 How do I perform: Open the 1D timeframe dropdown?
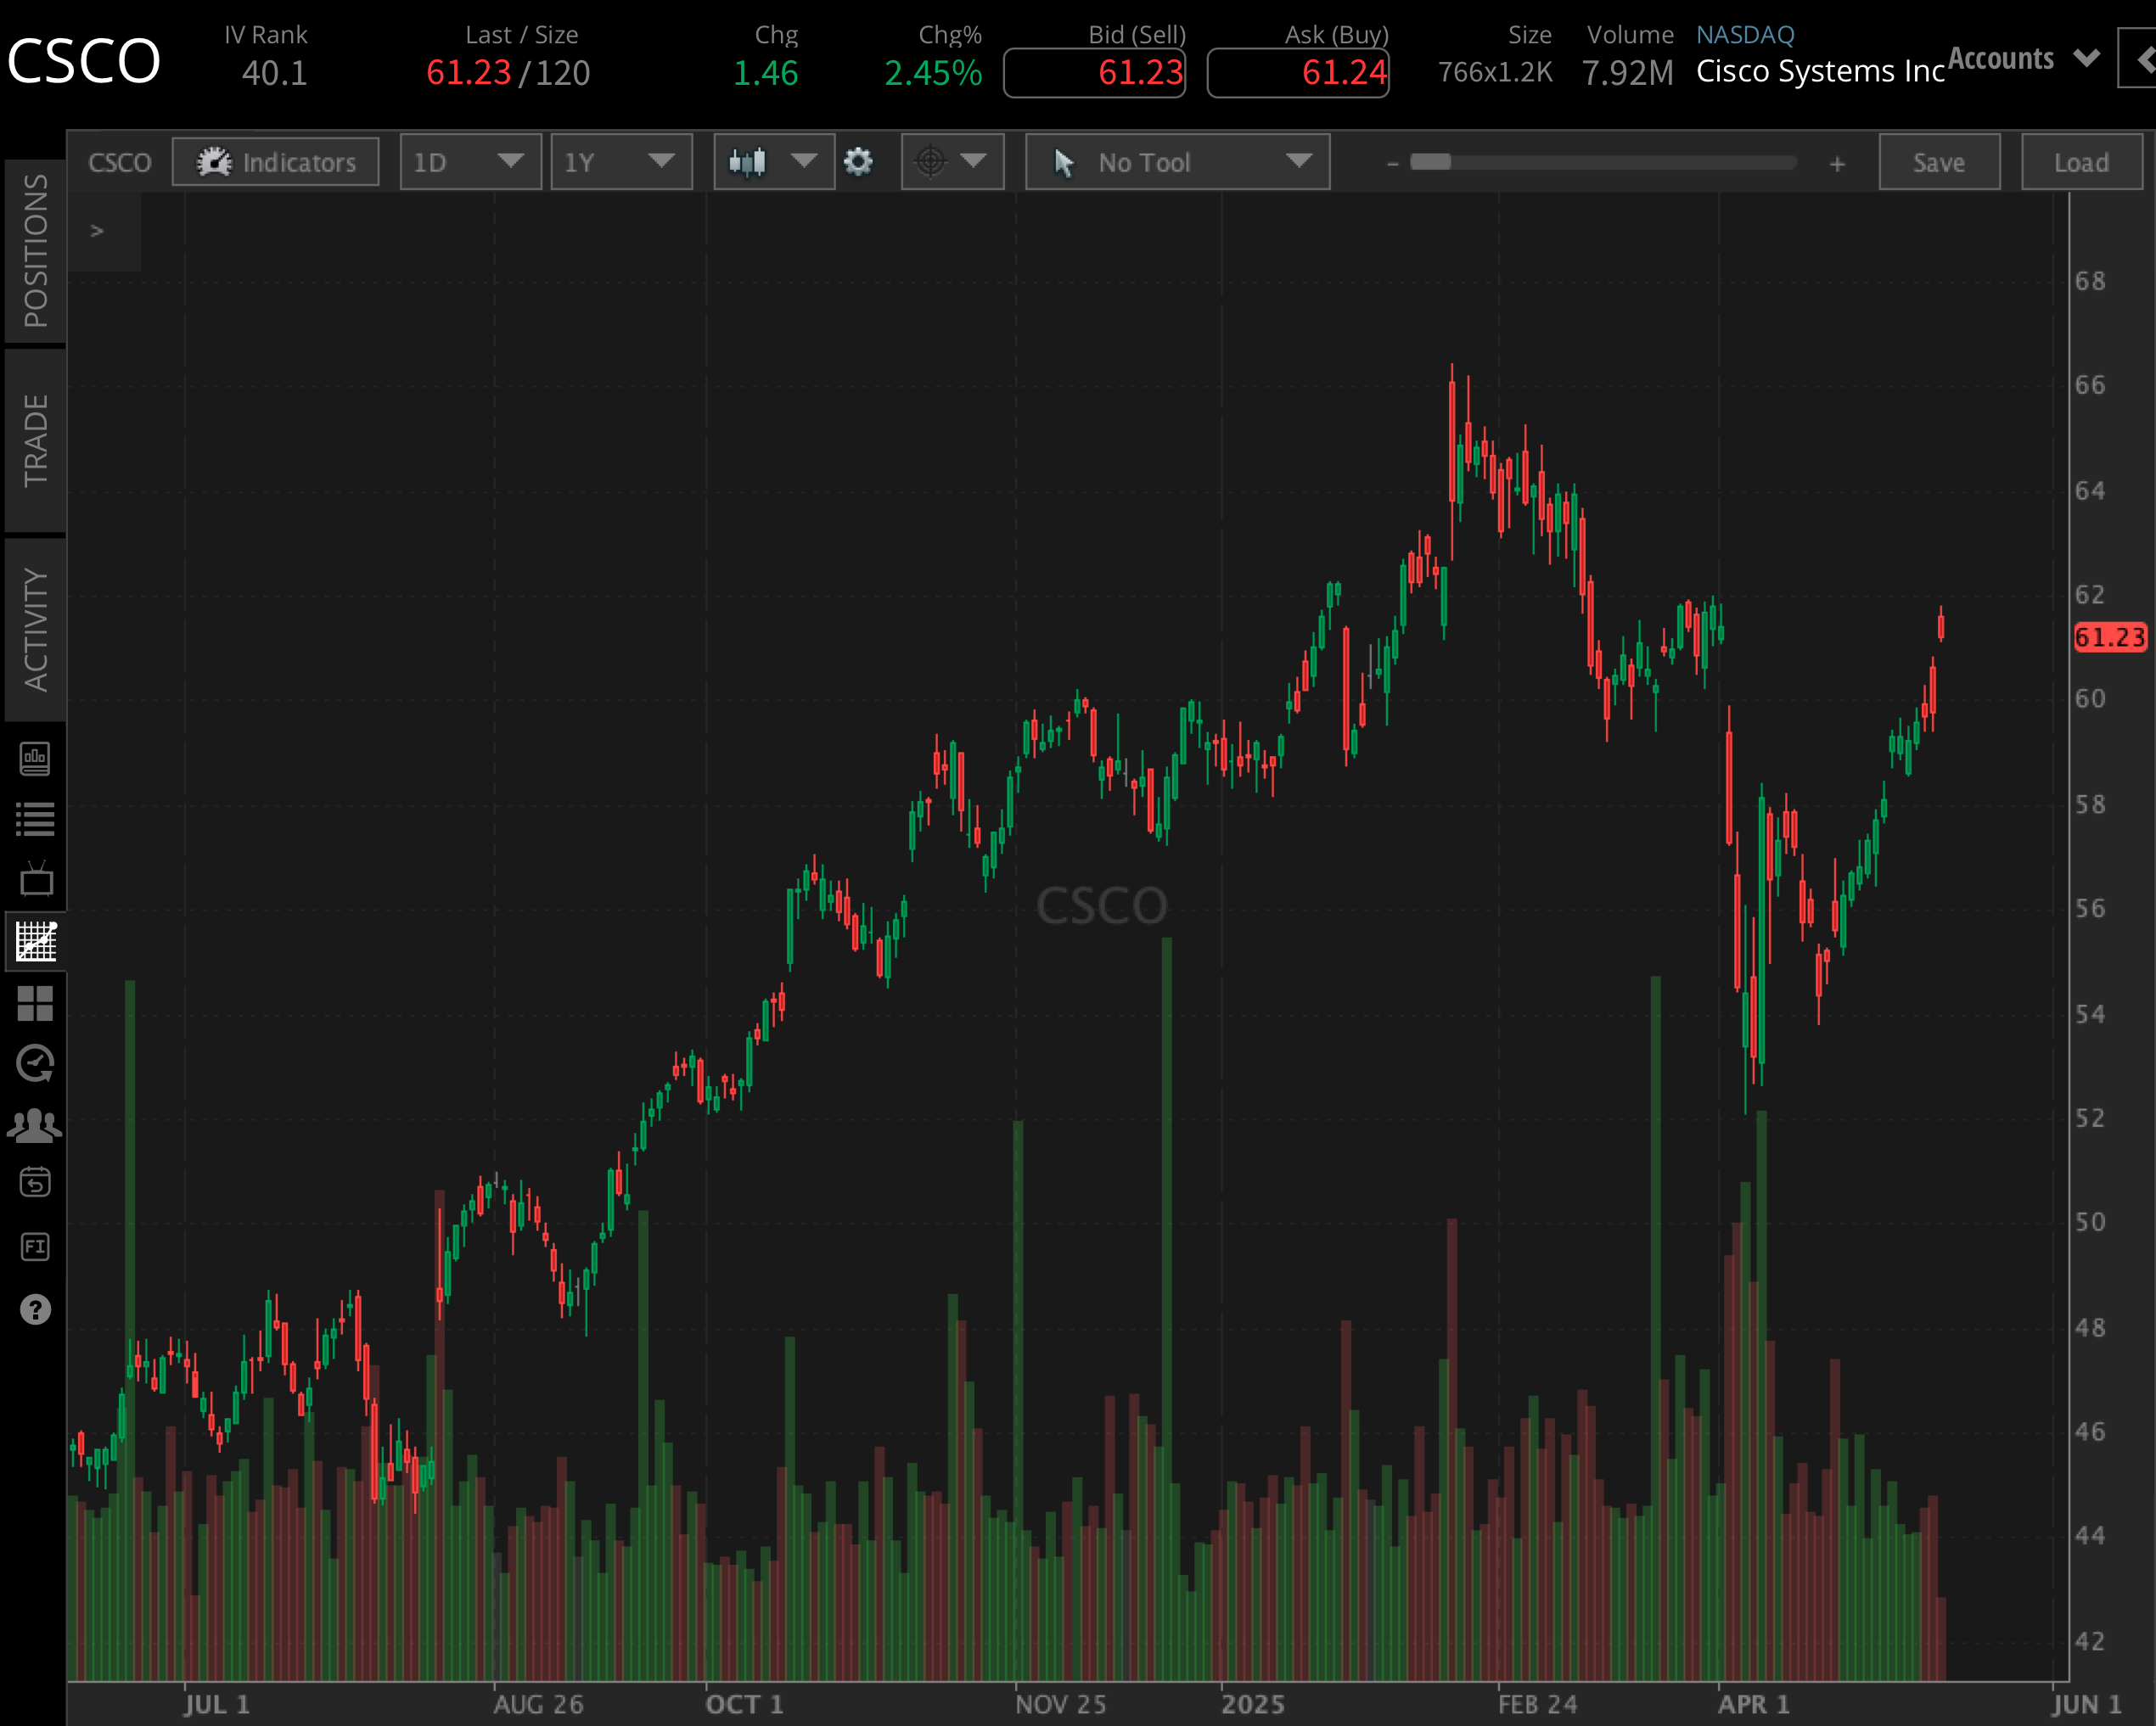pyautogui.click(x=470, y=162)
